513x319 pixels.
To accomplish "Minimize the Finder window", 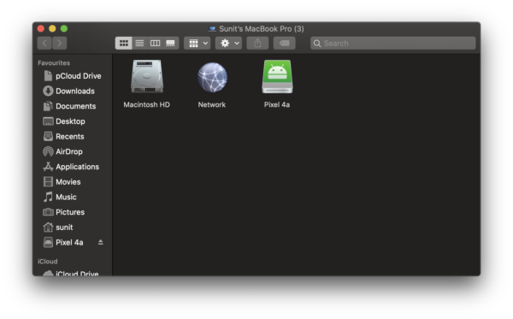I will 52,29.
